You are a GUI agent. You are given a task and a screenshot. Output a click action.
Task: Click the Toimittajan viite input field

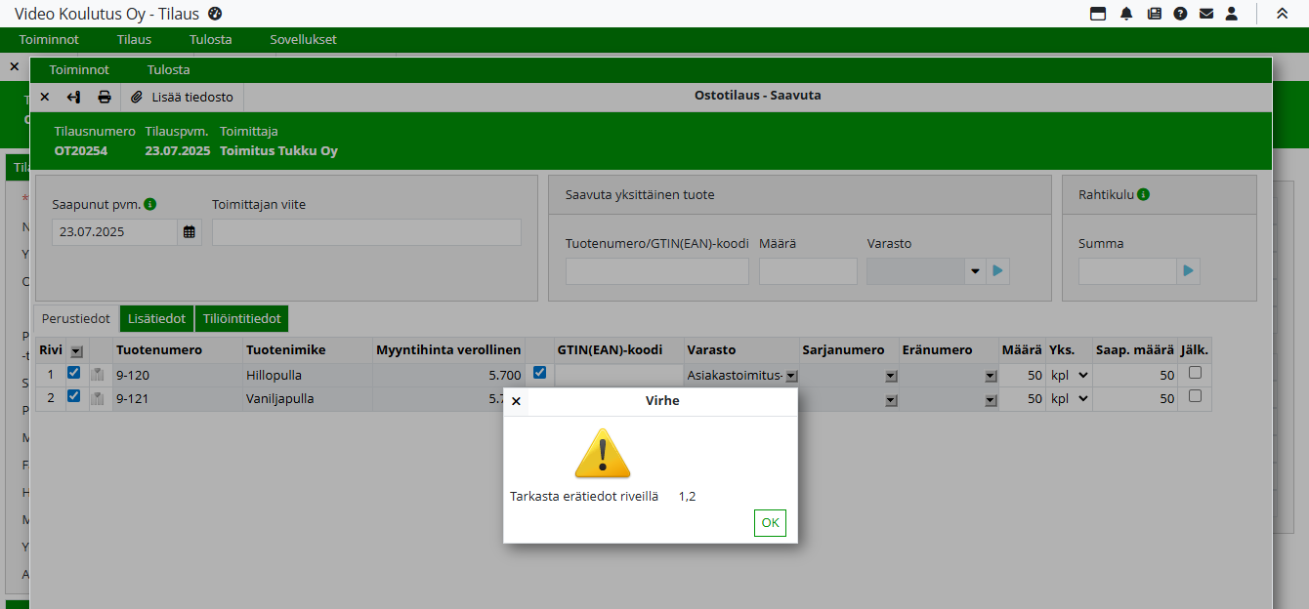[x=366, y=232]
